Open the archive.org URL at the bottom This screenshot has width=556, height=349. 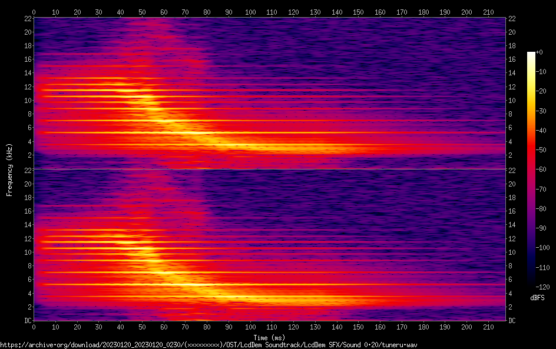pos(208,345)
